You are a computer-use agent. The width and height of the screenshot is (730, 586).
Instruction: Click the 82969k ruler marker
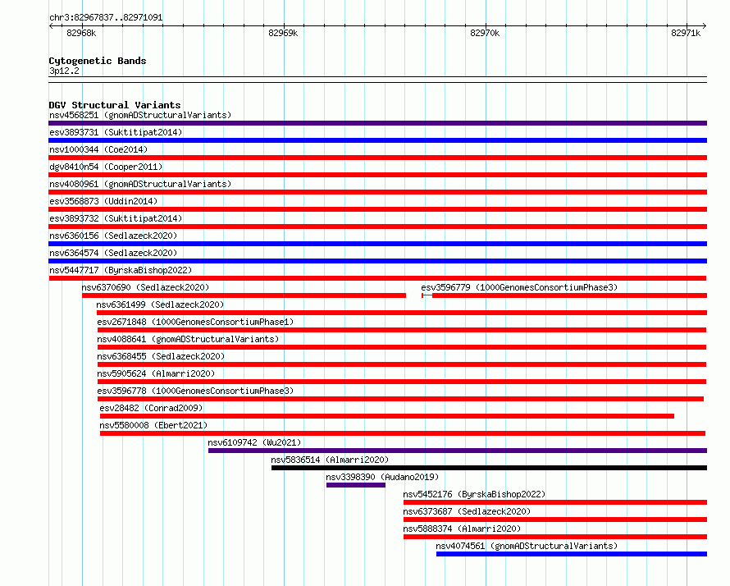pos(283,33)
